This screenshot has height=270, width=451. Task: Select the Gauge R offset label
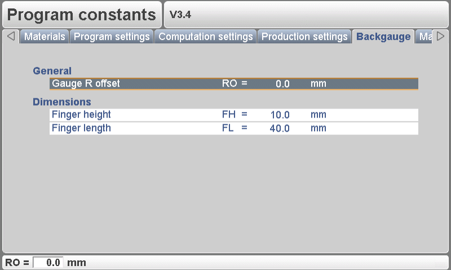[86, 84]
